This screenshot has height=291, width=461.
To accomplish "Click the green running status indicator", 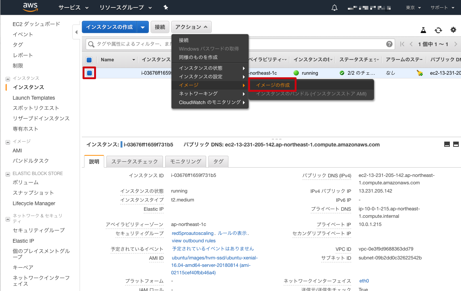I will (296, 73).
